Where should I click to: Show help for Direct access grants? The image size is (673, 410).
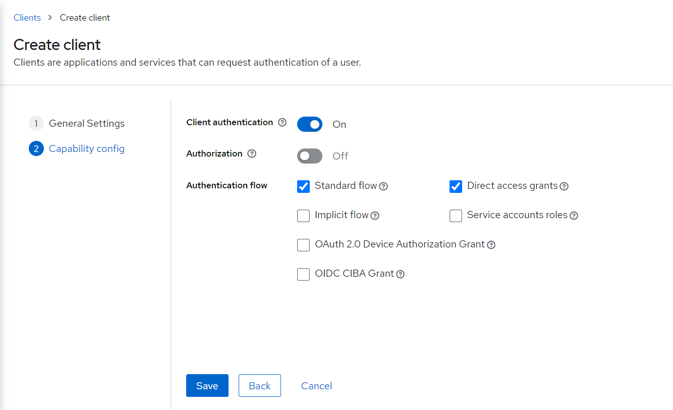(564, 186)
